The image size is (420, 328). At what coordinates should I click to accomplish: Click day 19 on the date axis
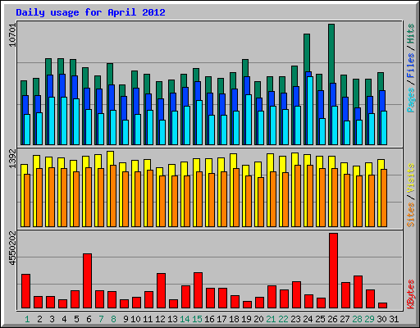click(246, 319)
